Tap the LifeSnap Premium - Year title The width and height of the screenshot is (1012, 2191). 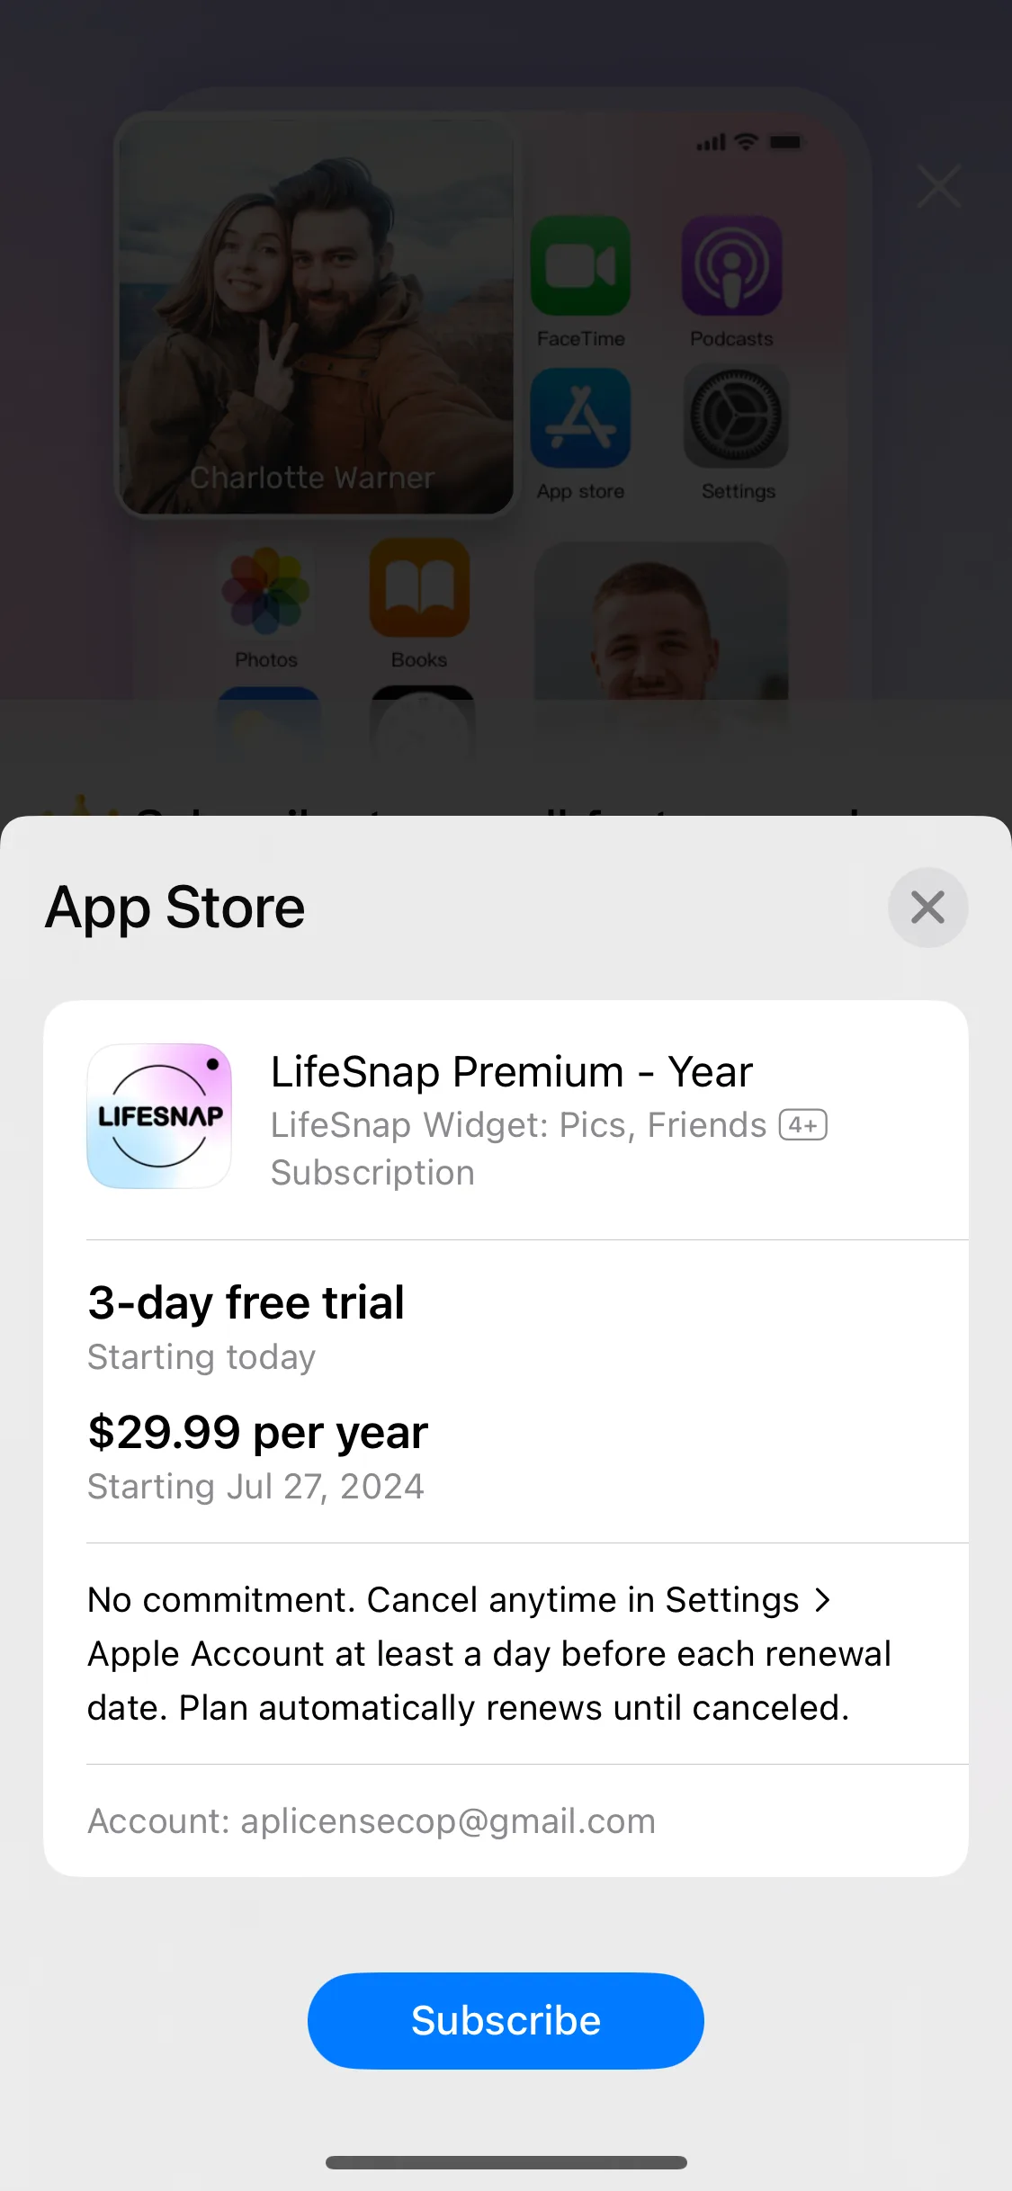click(x=512, y=1071)
